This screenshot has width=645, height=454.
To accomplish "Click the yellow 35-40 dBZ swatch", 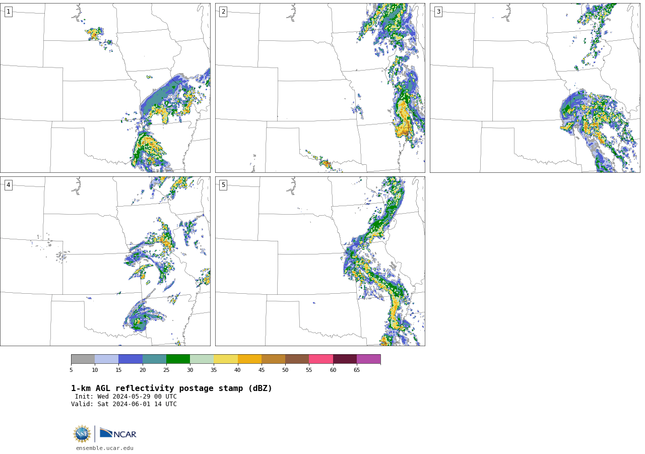I will tap(226, 359).
